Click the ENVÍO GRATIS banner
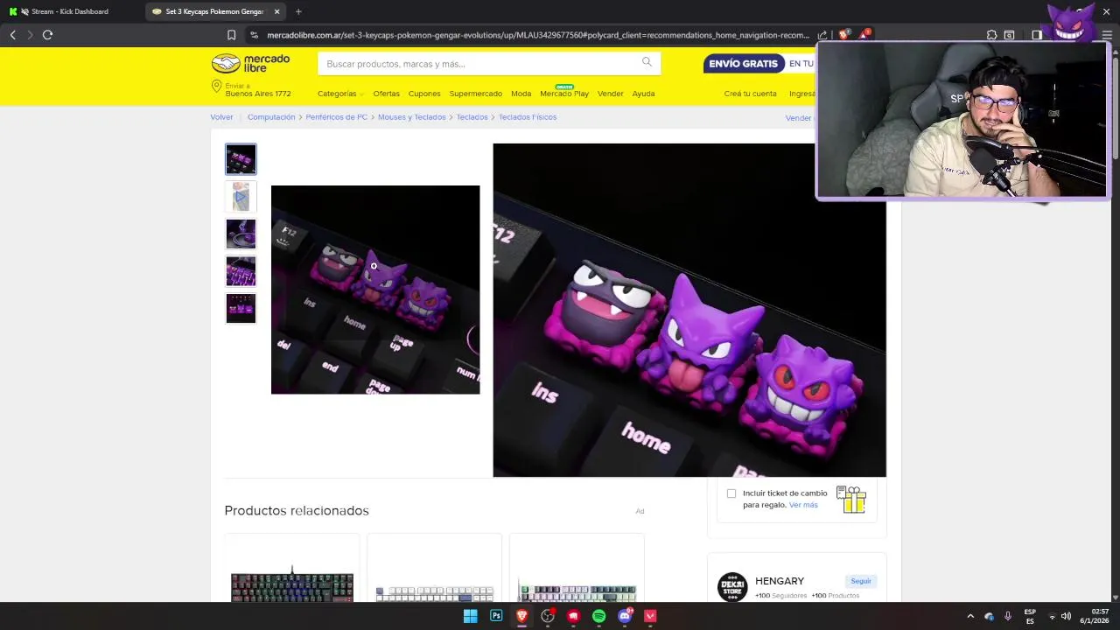This screenshot has width=1120, height=630. pyautogui.click(x=743, y=64)
